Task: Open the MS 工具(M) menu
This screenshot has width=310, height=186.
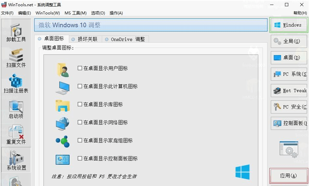Action: (75, 13)
